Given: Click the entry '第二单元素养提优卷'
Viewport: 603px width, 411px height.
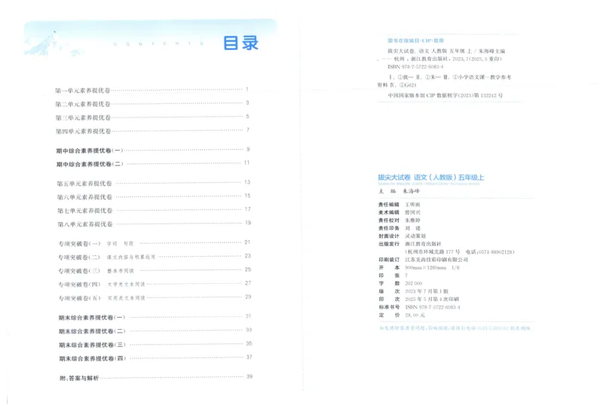Looking at the screenshot, I should (83, 104).
